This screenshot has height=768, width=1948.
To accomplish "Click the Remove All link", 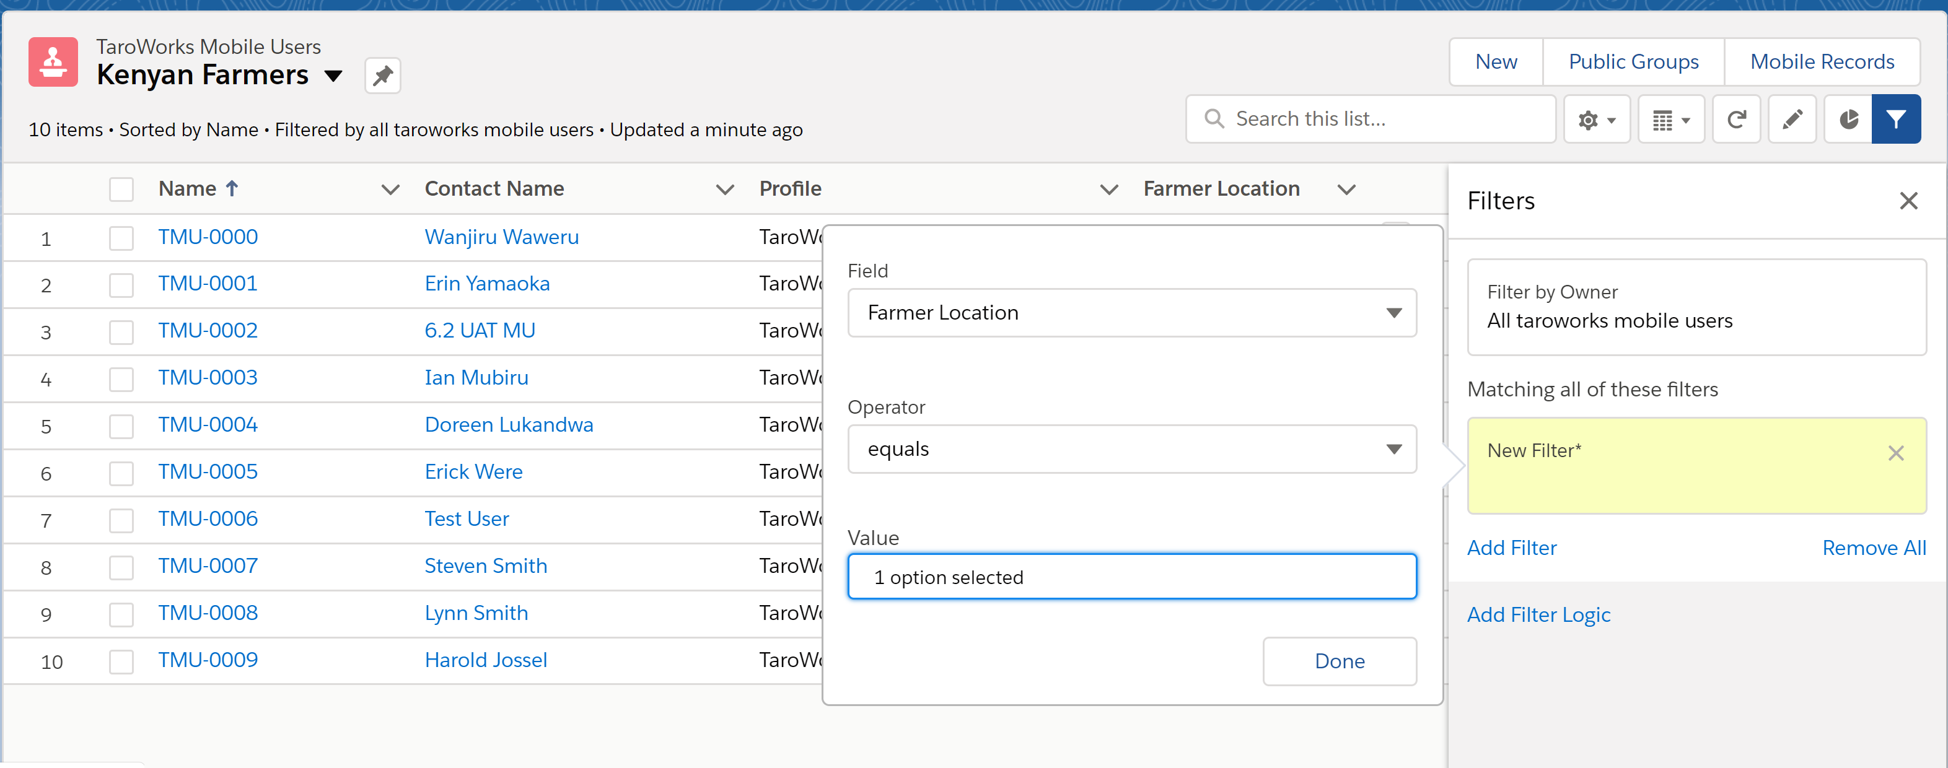I will tap(1874, 548).
